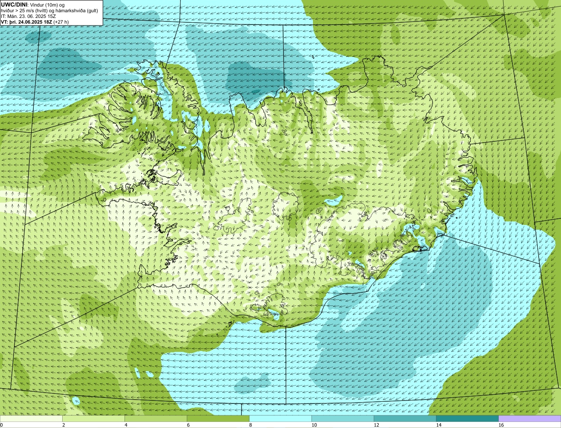The width and height of the screenshot is (561, 428).
Task: Click the legend value '12'
Action: coord(376,425)
